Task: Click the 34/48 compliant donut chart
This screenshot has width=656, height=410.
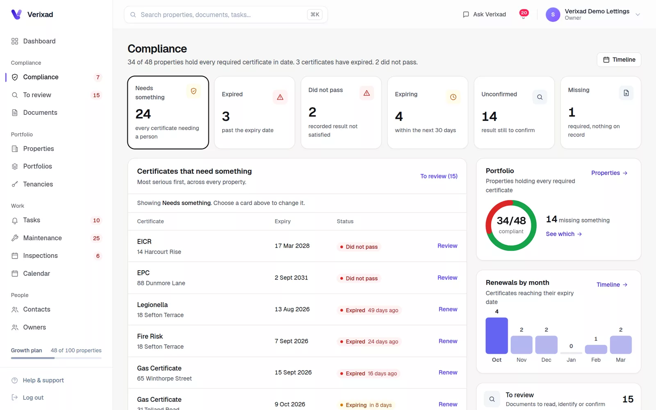Action: coord(511,225)
